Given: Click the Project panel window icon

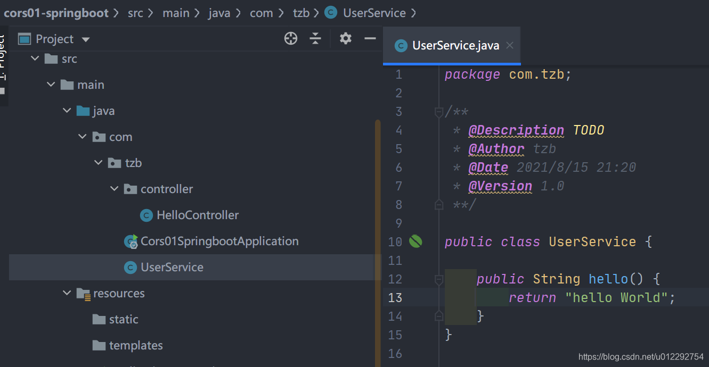Looking at the screenshot, I should (25, 39).
